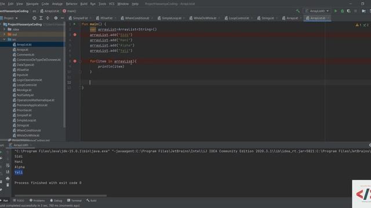This screenshot has width=371, height=208.
Task: Switch to the Strings.kt editor tab
Action: pyautogui.click(x=268, y=18)
